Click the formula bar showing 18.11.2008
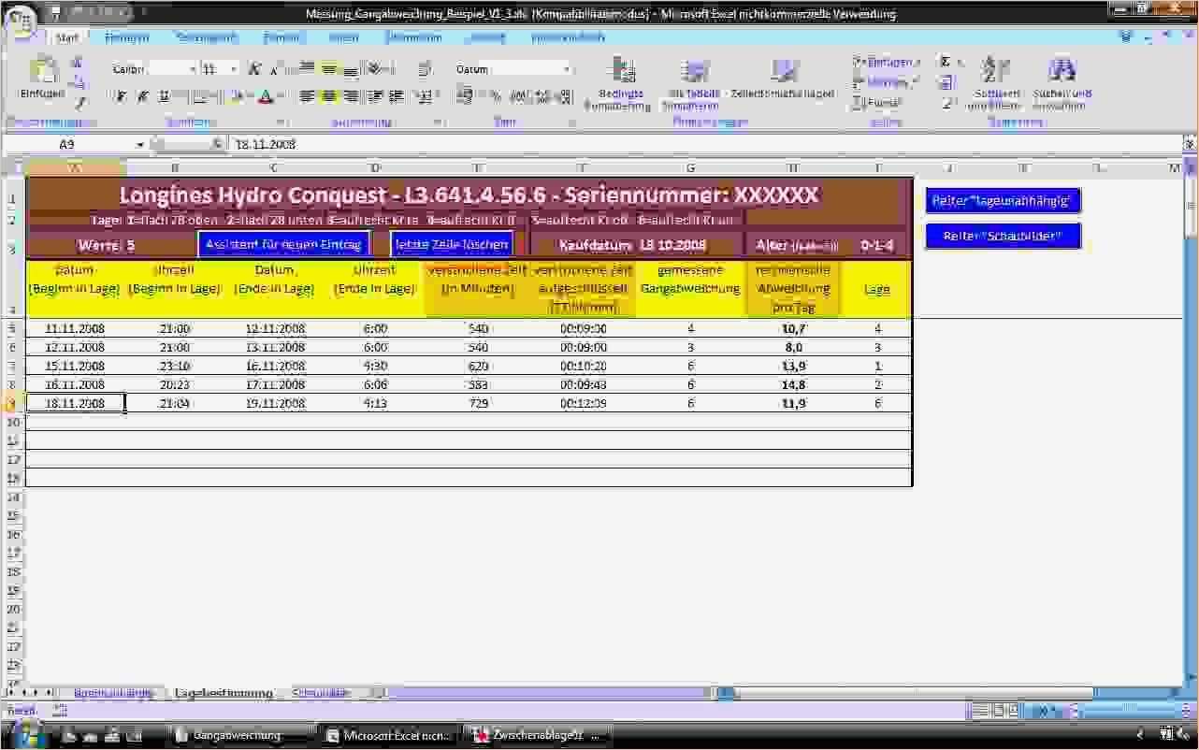Image resolution: width=1199 pixels, height=750 pixels. tap(655, 145)
